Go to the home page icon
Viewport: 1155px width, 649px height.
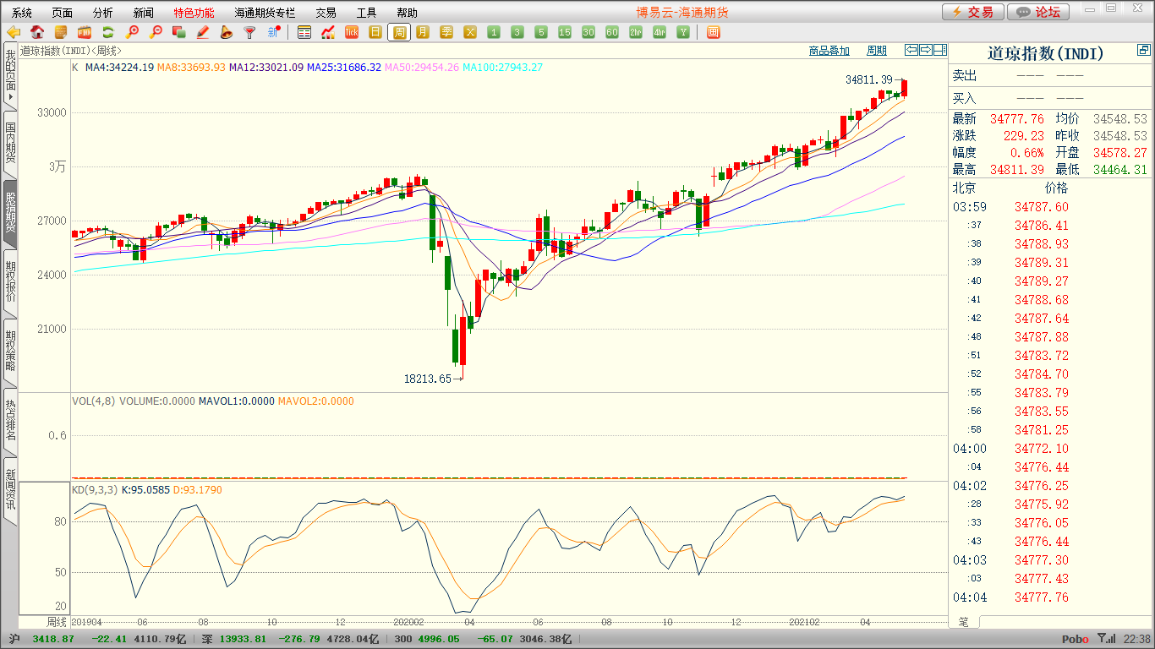[37, 32]
